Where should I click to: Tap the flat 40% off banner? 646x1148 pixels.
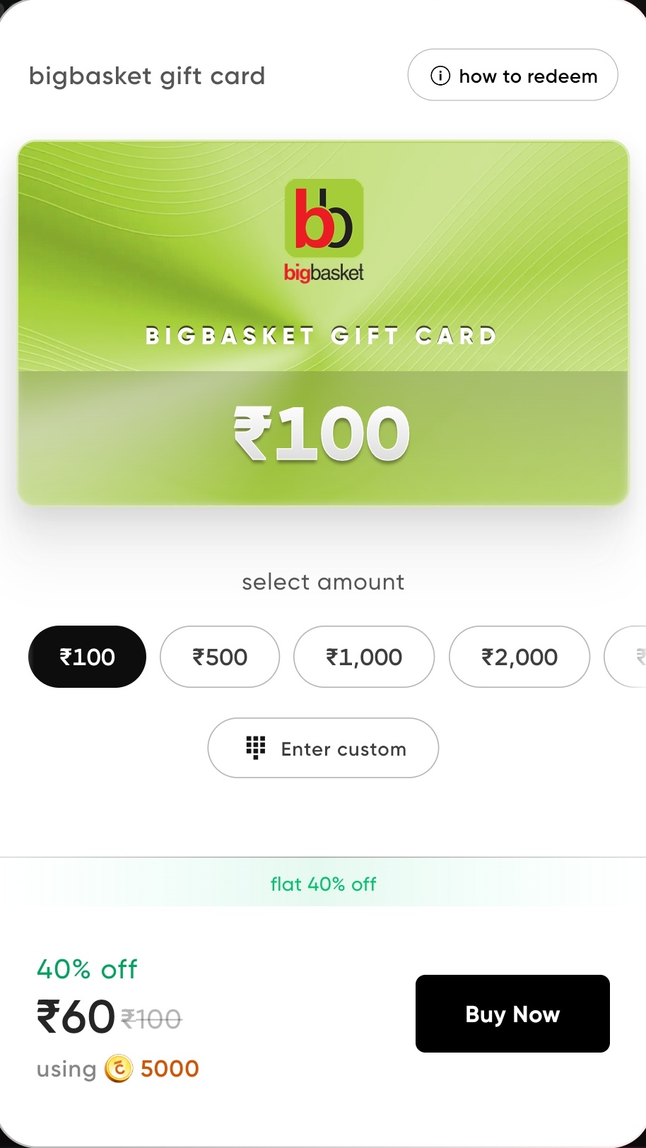click(x=323, y=884)
